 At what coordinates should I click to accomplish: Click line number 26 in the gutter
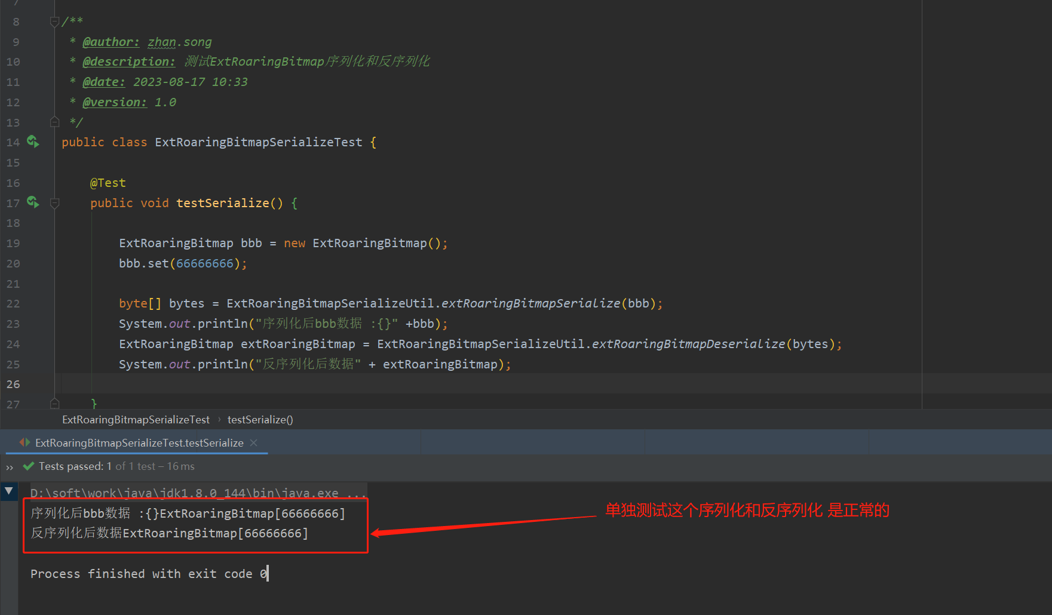13,384
